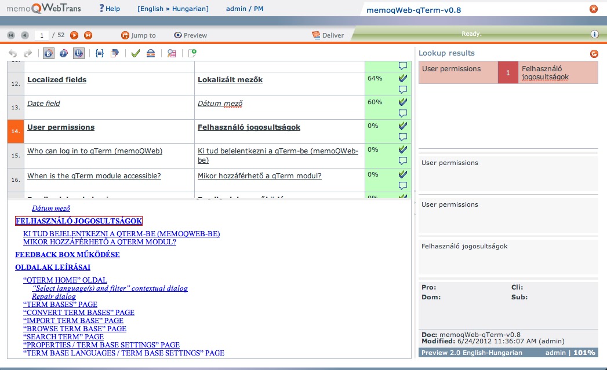
Task: Click the English » Hungarian language pair
Action: click(173, 9)
